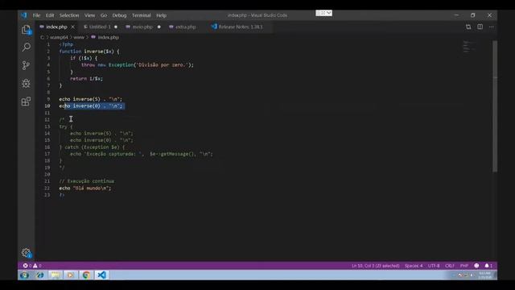
Task: Open the Edit menu
Action: [x=50, y=15]
